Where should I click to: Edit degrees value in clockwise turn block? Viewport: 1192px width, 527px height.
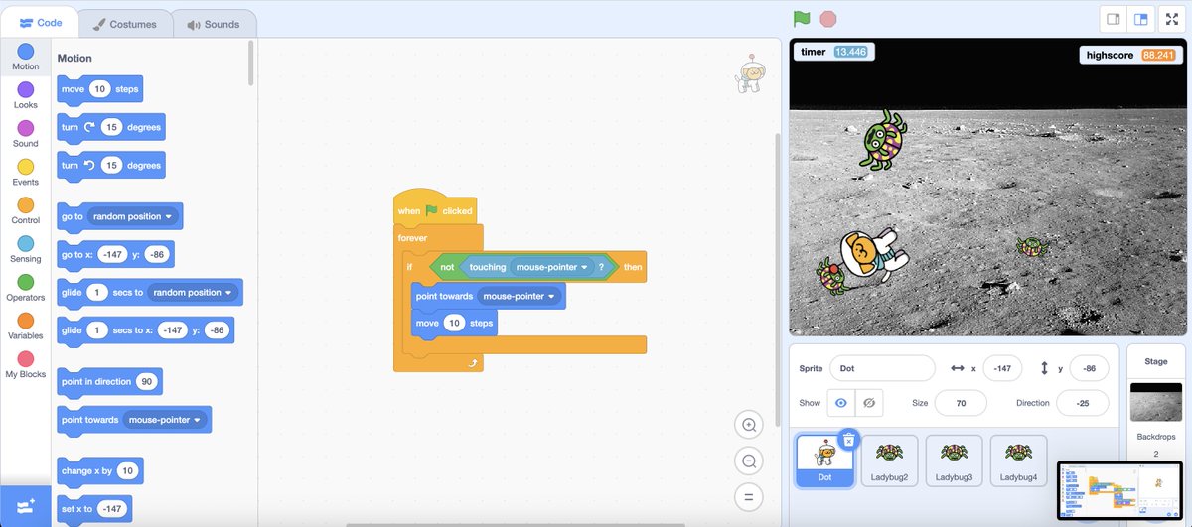[111, 128]
